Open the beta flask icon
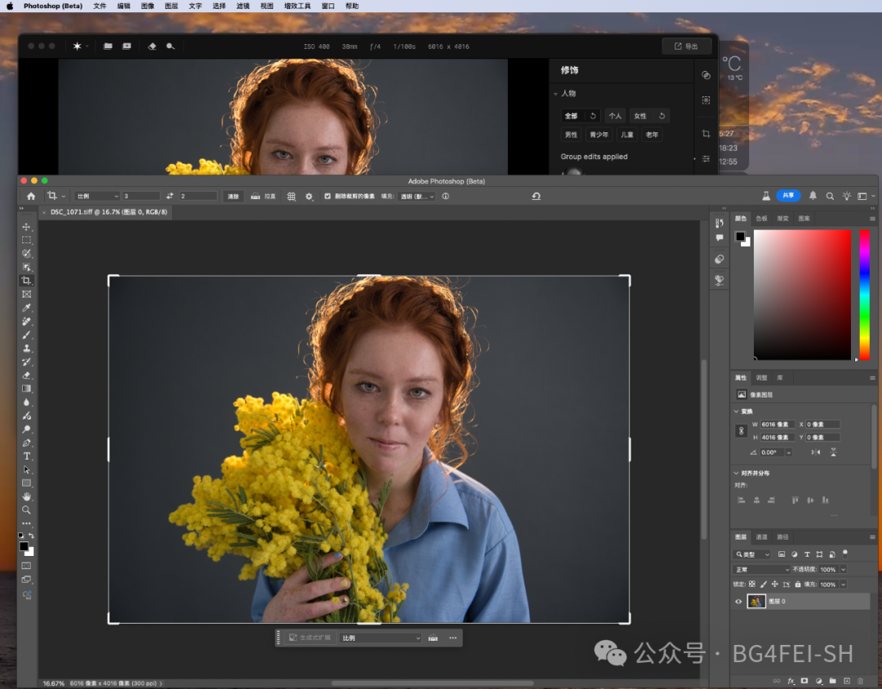Image resolution: width=882 pixels, height=689 pixels. pos(765,196)
